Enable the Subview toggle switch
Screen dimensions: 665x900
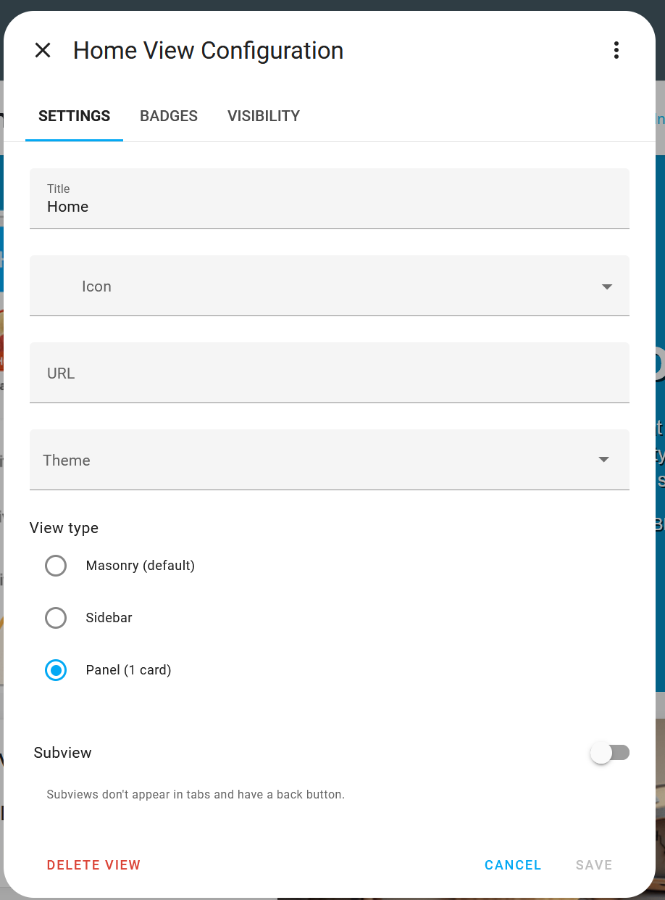[610, 753]
